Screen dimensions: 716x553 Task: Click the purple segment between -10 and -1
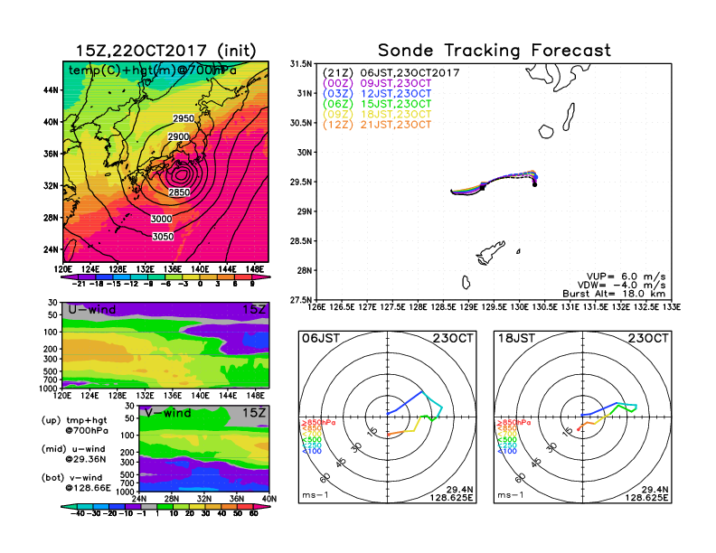tap(133, 506)
